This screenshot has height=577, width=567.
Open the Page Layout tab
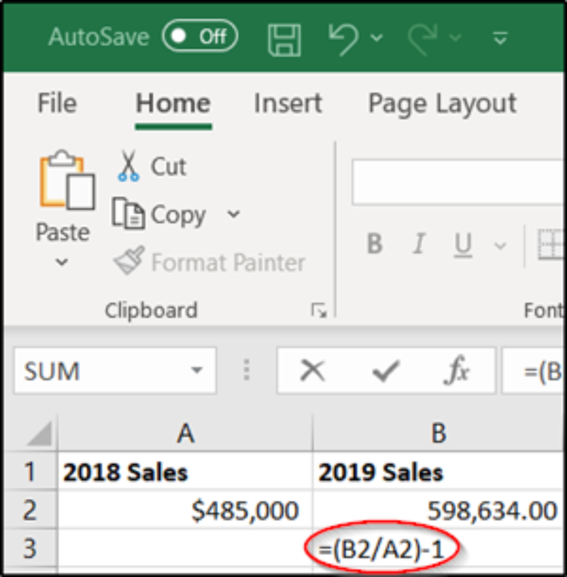[442, 103]
